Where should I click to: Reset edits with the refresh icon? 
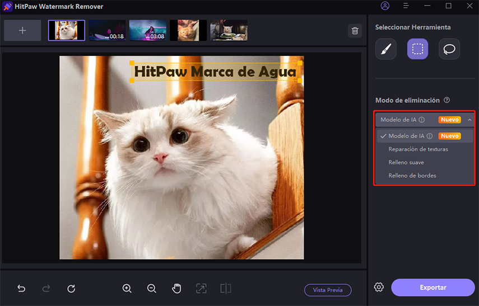pyautogui.click(x=71, y=289)
